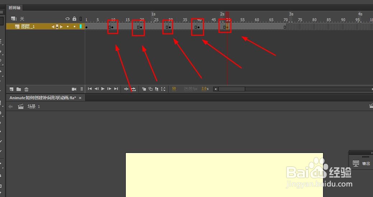Screen dimensions: 373x197
Task: Toggle edit multiple frames
Action: [x=157, y=89]
